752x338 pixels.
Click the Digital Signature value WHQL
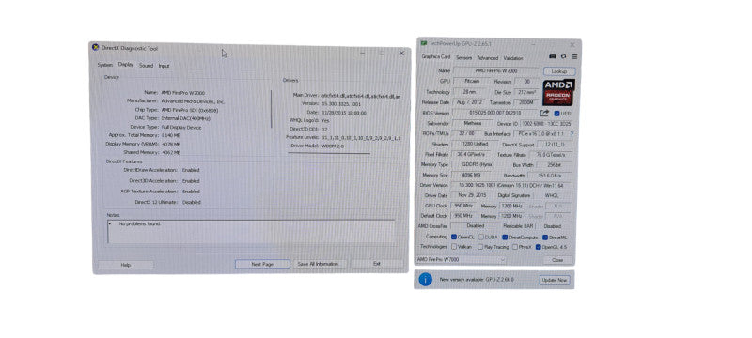552,195
